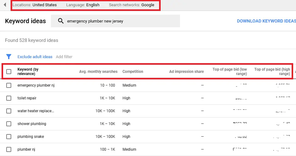Sort by the Competition column header
The width and height of the screenshot is (296, 156).
pos(133,72)
